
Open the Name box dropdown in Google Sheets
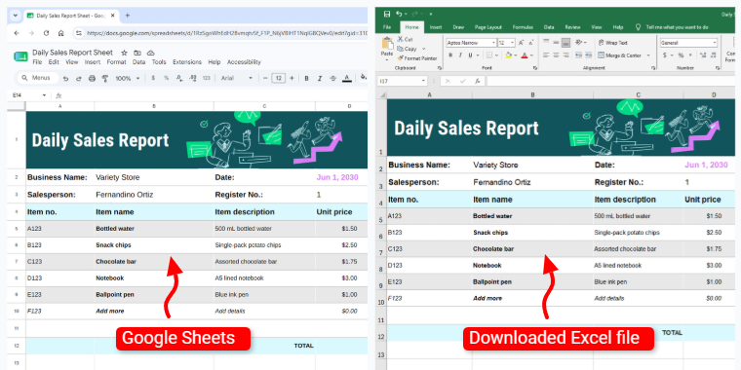click(45, 95)
